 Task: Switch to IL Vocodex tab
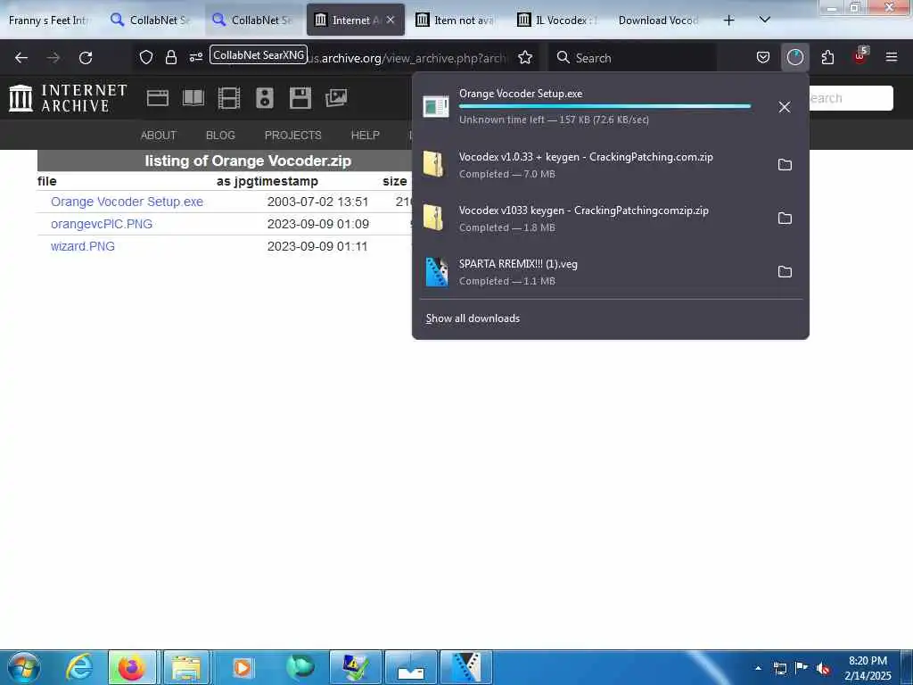point(558,21)
